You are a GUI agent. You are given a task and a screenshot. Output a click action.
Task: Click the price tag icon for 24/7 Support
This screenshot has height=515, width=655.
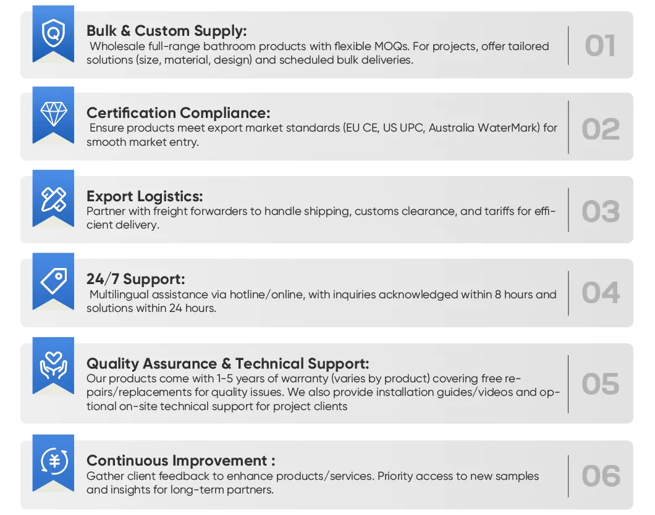(x=53, y=281)
